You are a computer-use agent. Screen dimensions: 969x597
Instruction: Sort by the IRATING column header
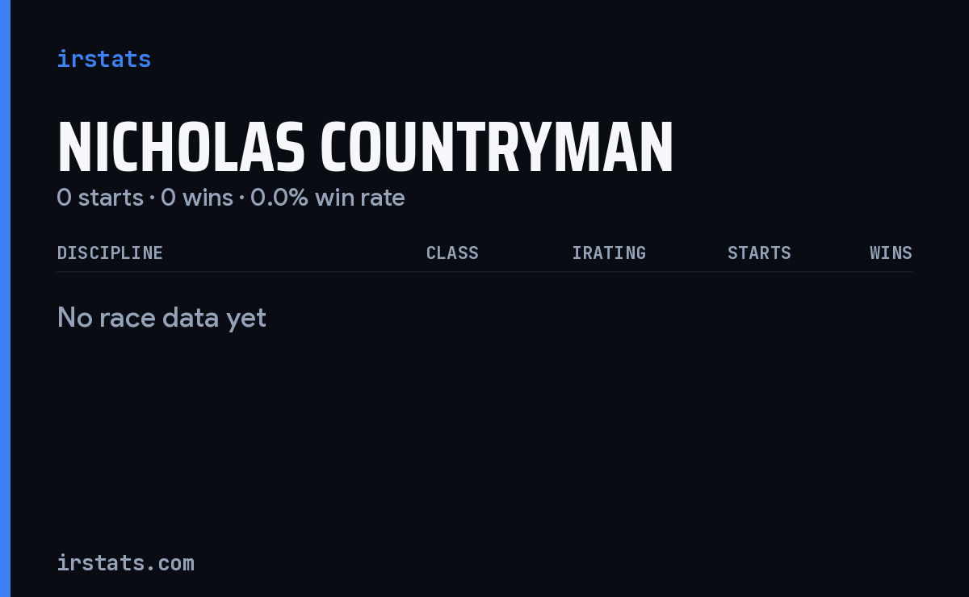609,253
